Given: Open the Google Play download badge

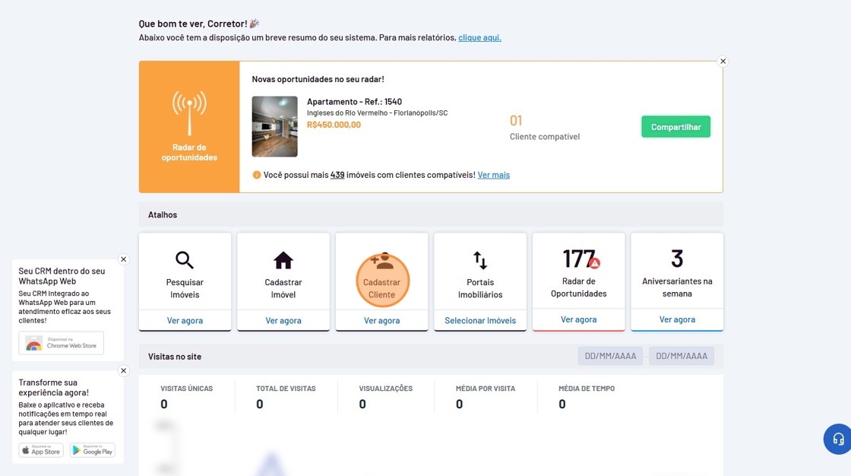Looking at the screenshot, I should [x=93, y=450].
